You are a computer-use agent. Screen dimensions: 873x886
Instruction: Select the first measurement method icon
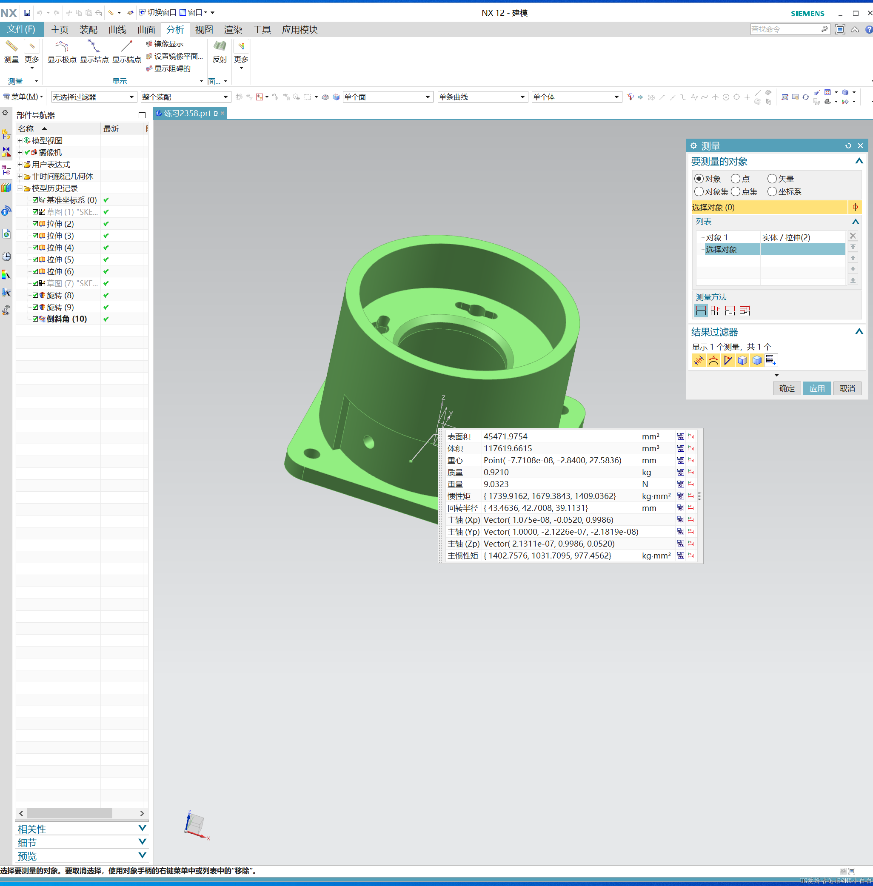click(701, 311)
